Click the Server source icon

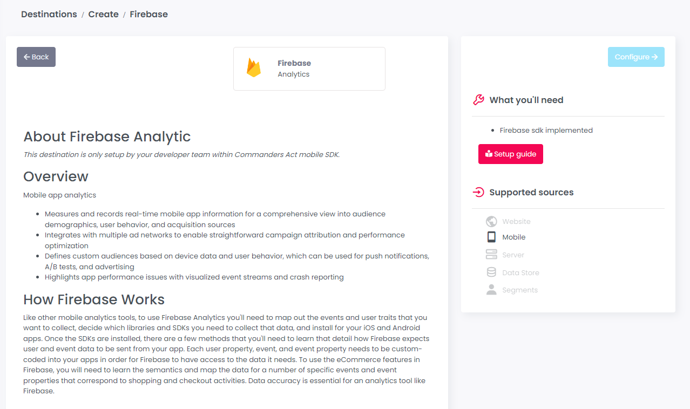[x=491, y=255]
